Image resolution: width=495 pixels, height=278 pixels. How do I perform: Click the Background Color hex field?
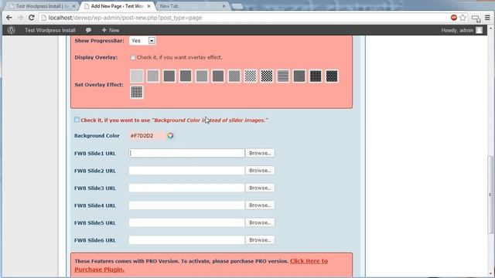pyautogui.click(x=147, y=136)
